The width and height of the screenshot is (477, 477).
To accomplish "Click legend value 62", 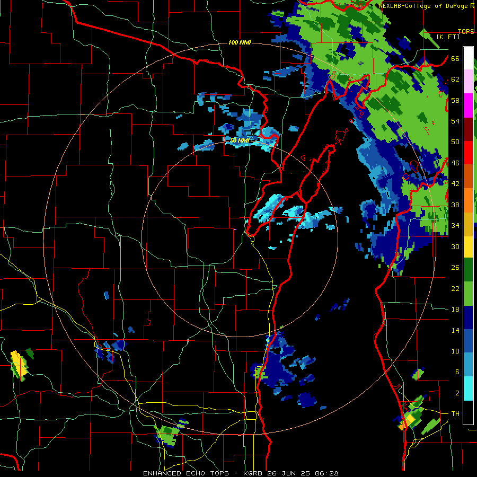I will click(455, 79).
